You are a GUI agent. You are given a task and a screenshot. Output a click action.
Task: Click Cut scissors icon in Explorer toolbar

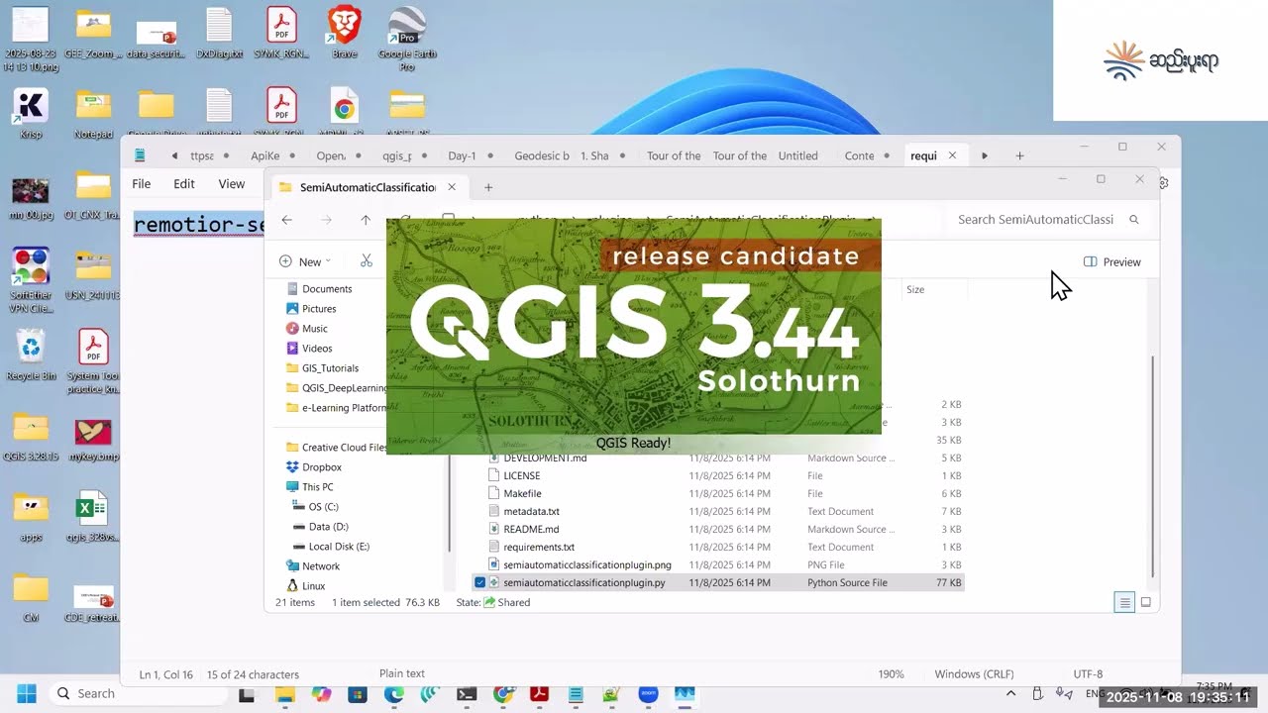[367, 260]
